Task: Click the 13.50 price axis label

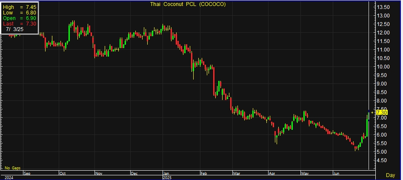Action: (383, 7)
